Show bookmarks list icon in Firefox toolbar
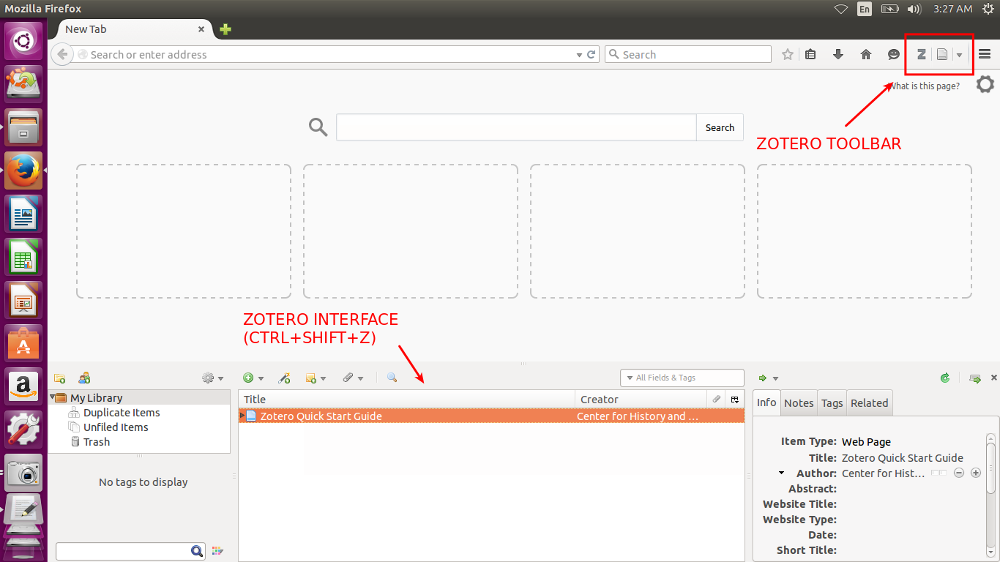This screenshot has height=562, width=1000. point(810,54)
